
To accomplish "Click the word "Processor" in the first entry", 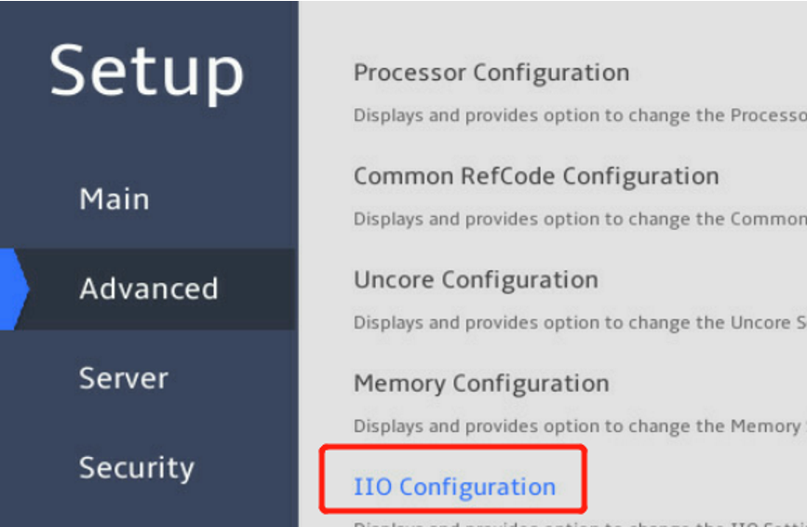I will point(410,73).
